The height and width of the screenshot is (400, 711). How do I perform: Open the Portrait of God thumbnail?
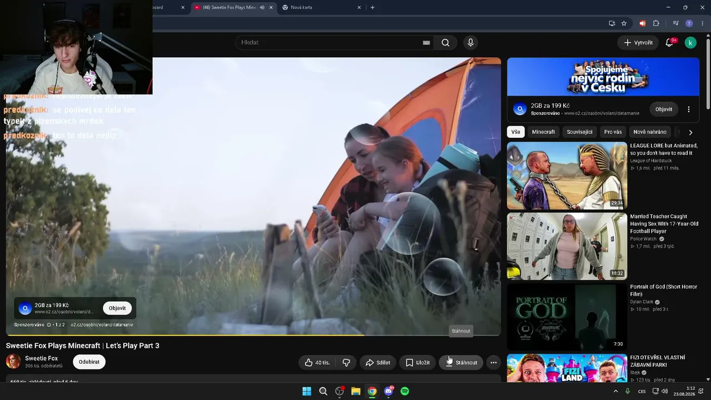[567, 317]
